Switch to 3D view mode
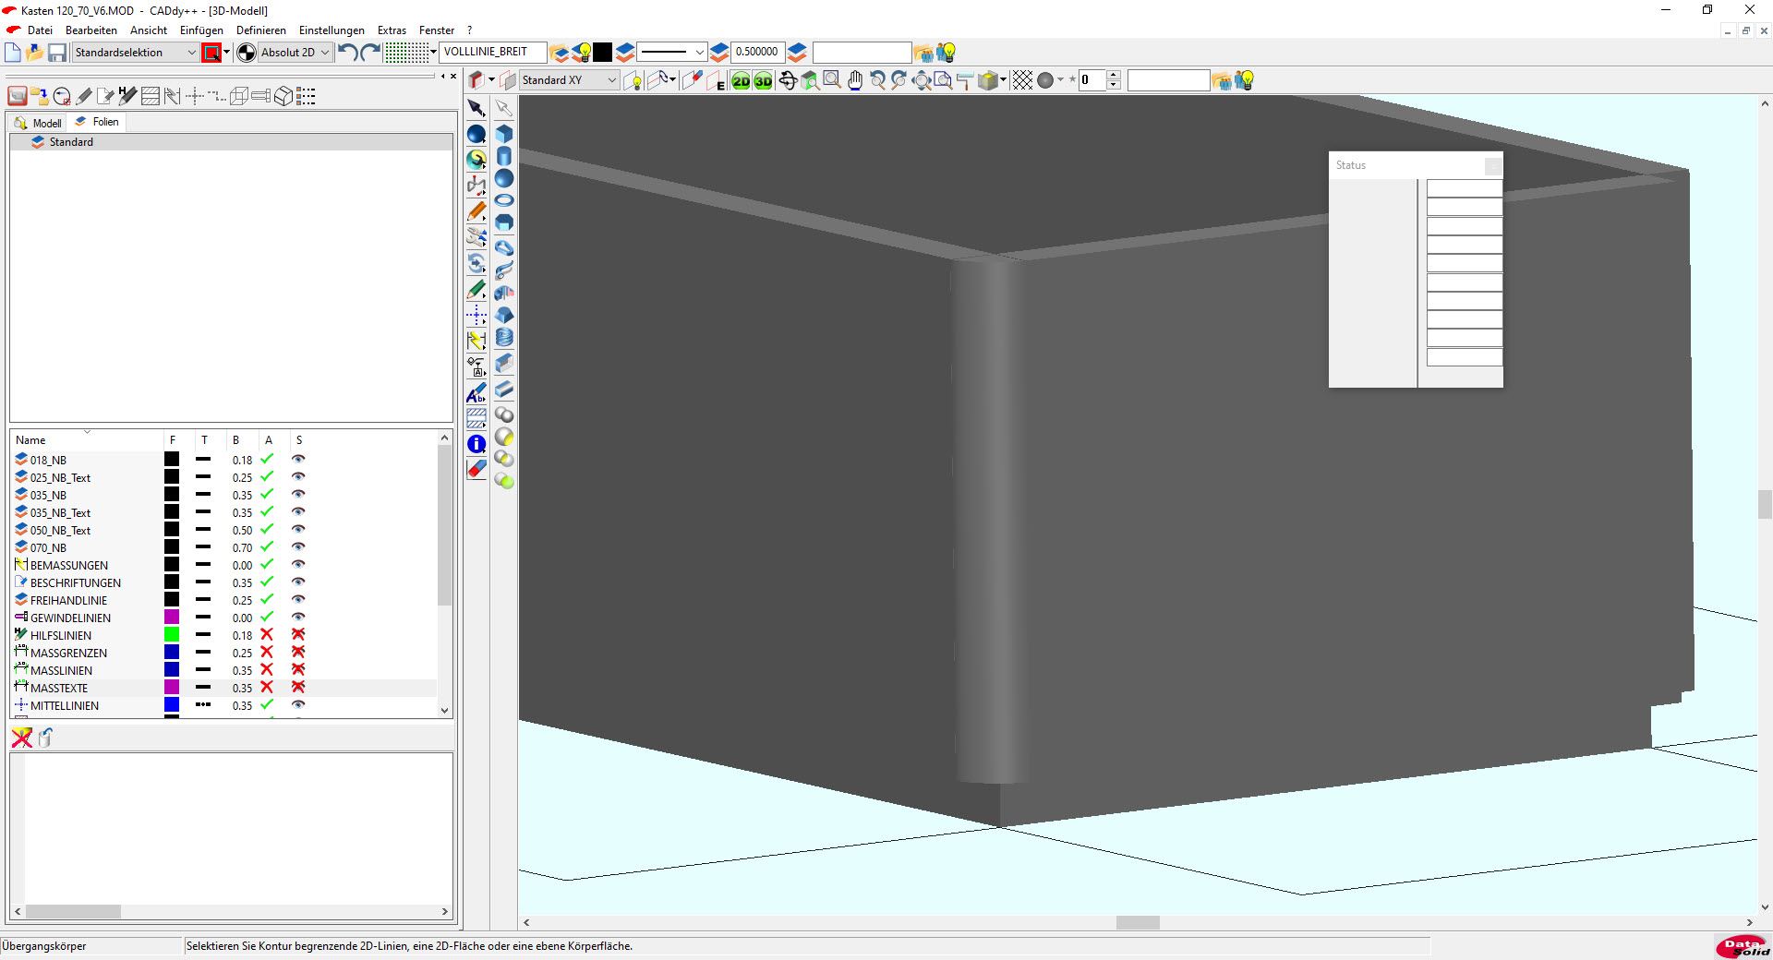This screenshot has width=1773, height=960. (763, 81)
